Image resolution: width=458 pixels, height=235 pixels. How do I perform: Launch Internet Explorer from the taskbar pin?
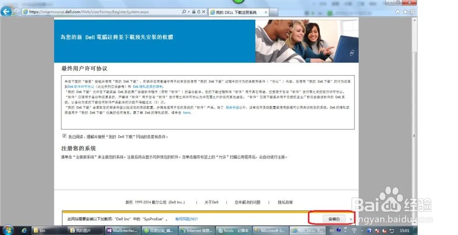pyautogui.click(x=24, y=230)
